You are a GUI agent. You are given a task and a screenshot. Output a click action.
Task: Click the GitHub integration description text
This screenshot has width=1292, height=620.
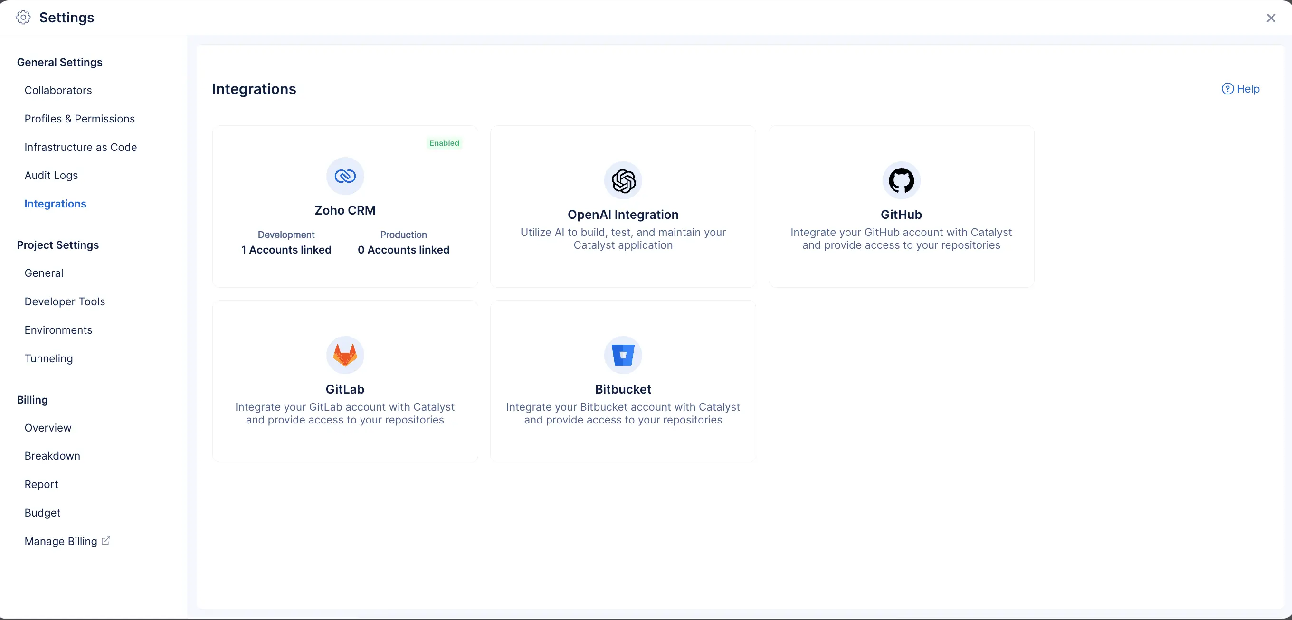click(x=901, y=239)
